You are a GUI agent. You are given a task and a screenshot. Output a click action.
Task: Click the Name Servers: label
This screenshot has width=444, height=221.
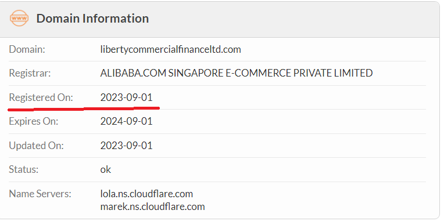[40, 194]
